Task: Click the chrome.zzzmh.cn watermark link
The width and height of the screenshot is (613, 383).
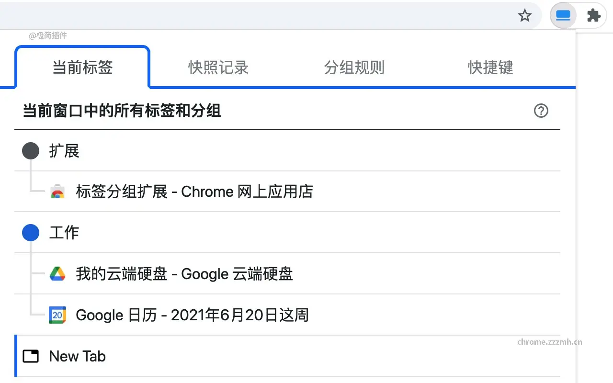Action: coord(550,341)
